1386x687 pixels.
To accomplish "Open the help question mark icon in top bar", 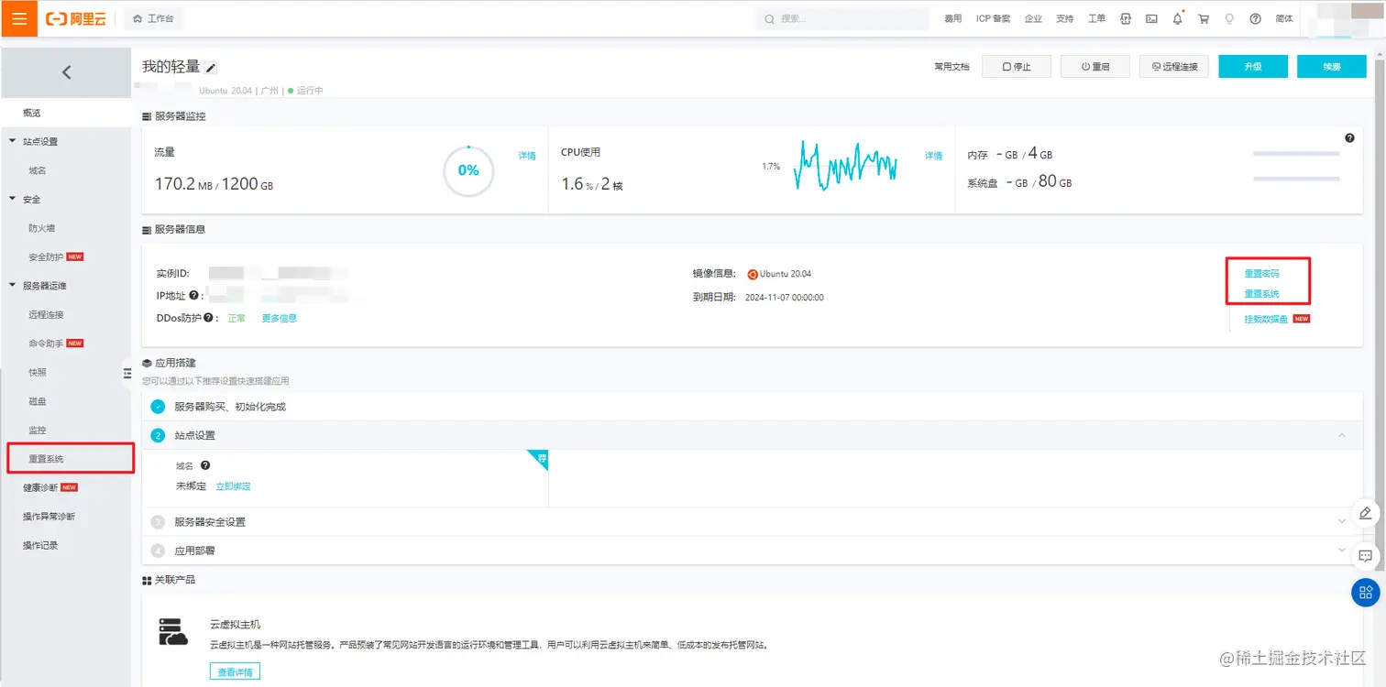I will click(1255, 18).
